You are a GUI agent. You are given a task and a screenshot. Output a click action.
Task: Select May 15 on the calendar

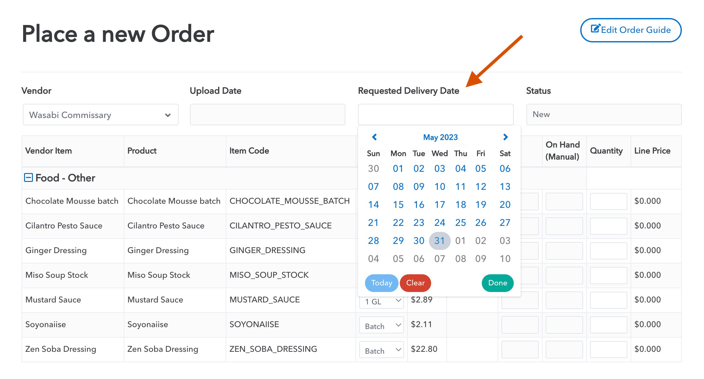tap(398, 204)
